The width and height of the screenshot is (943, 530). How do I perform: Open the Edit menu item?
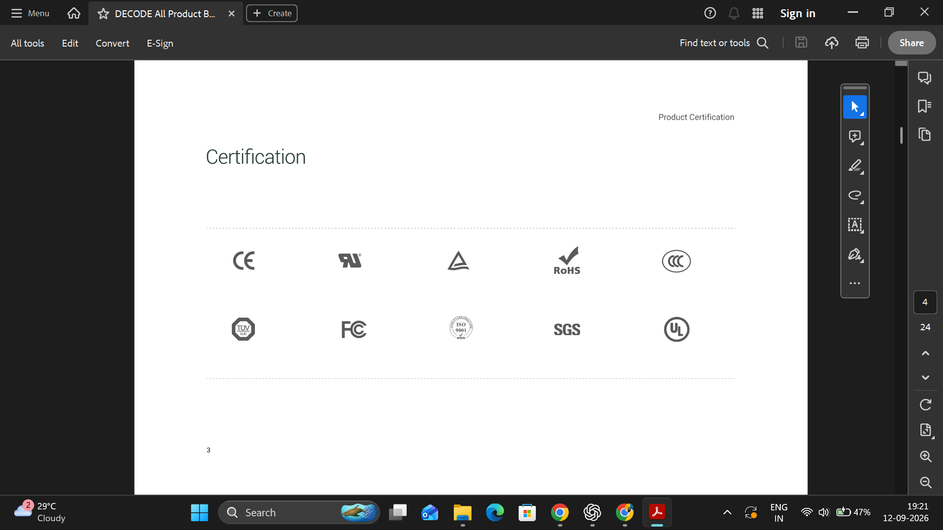point(70,43)
